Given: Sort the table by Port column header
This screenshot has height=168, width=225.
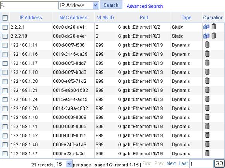Looking at the screenshot, I should pos(144,18).
